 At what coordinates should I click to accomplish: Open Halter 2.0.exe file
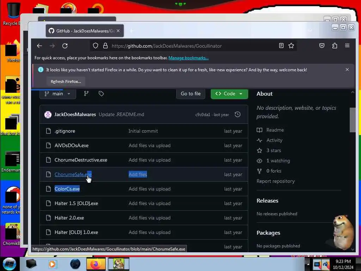(69, 218)
